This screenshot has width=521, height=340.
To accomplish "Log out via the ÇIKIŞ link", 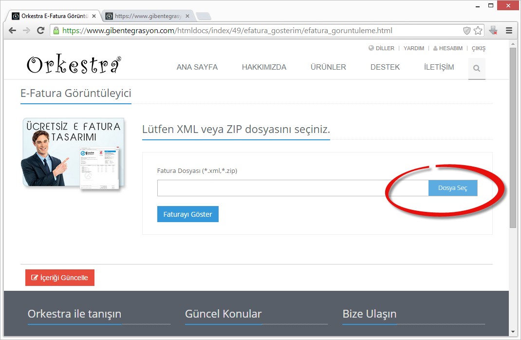I will (478, 48).
